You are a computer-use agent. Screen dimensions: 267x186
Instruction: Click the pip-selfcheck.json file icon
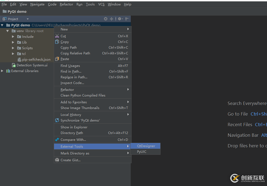click(x=19, y=60)
